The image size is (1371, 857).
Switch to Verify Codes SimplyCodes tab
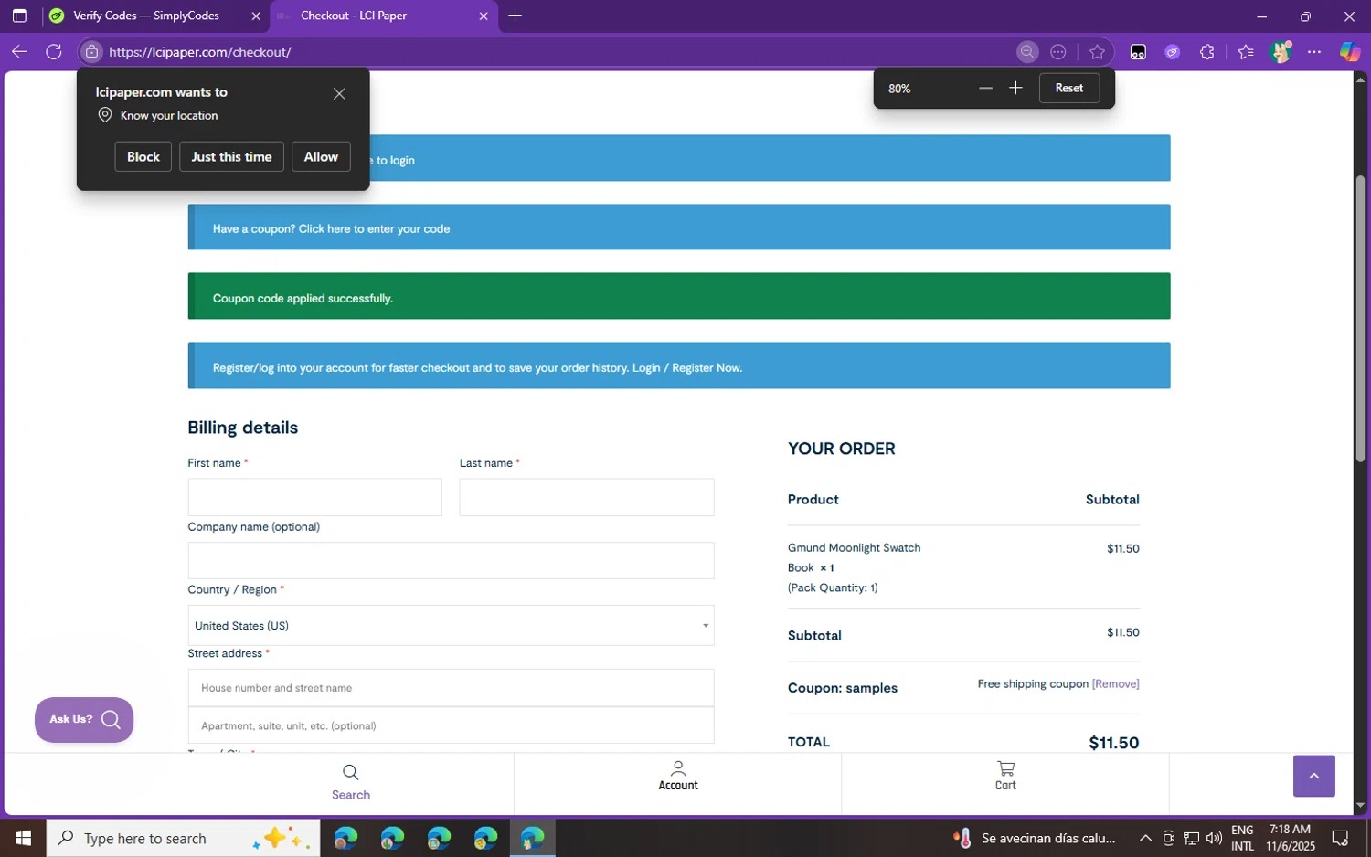146,16
